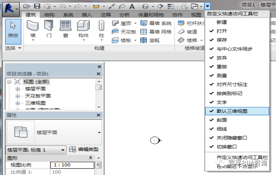This screenshot has width=276, height=175.
Task: Open the quick access toolbar customize dropdown arrow
Action: pos(207,6)
